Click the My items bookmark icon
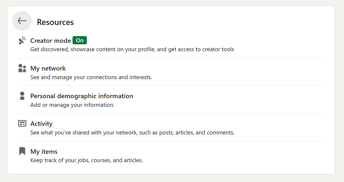The height and width of the screenshot is (182, 344). [x=22, y=151]
